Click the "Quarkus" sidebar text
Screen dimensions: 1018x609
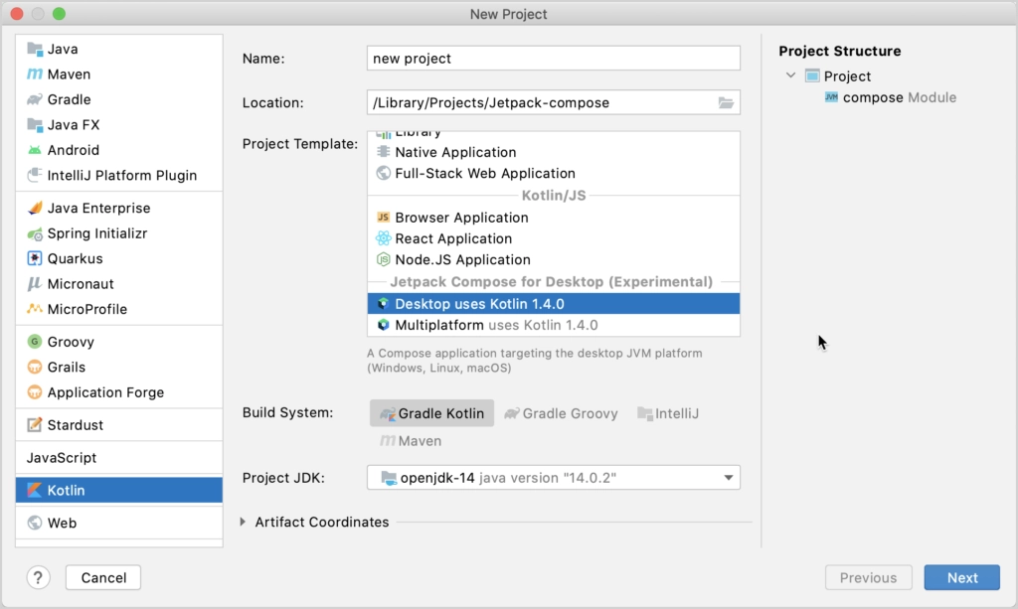point(76,258)
